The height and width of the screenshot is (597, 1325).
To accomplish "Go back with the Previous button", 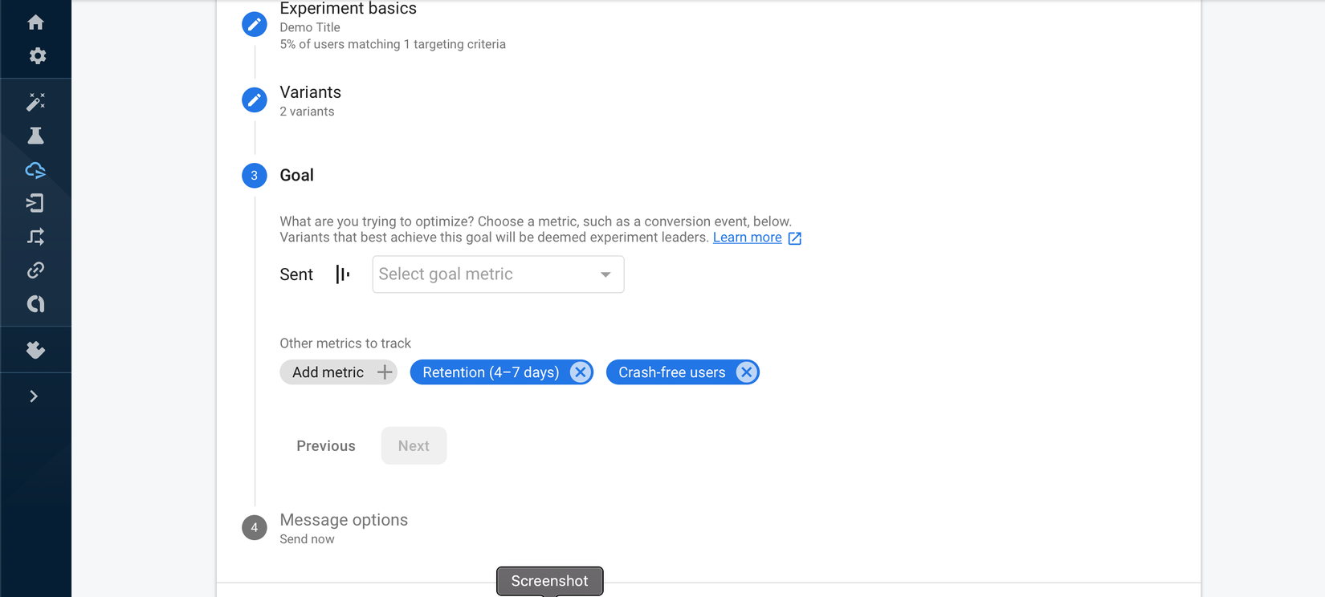I will [326, 446].
